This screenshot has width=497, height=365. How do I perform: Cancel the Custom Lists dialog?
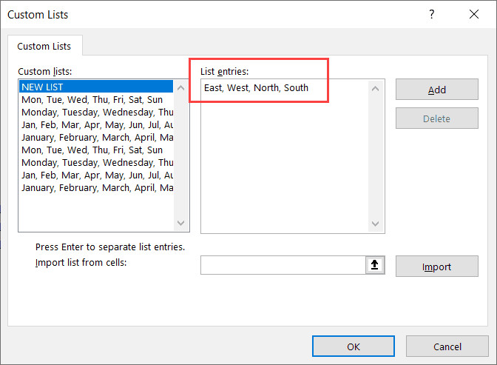[447, 346]
